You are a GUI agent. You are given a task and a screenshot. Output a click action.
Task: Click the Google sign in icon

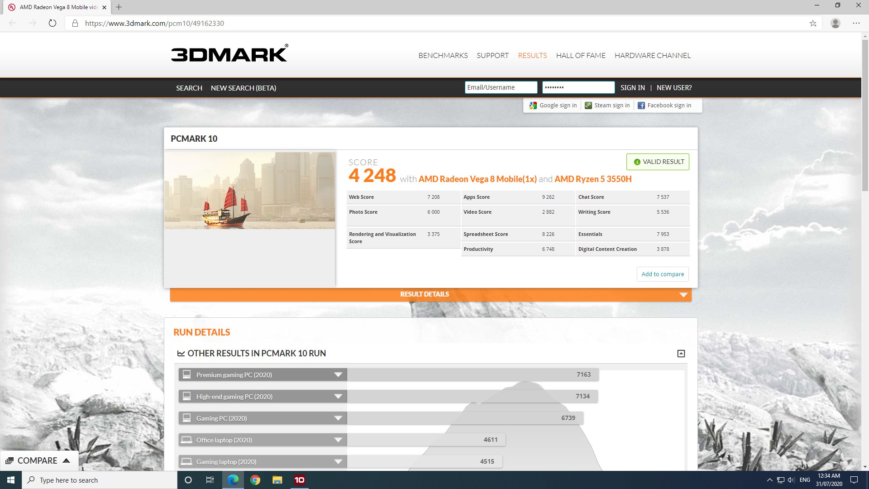coord(533,105)
